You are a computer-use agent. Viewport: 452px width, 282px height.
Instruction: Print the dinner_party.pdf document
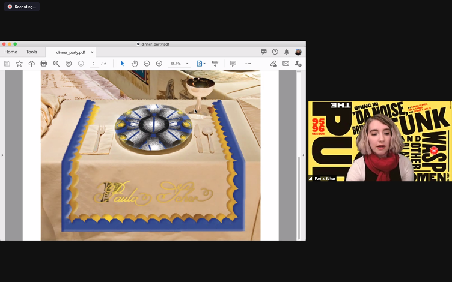tap(43, 64)
